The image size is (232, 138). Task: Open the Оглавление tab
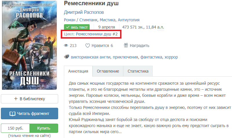pyautogui.click(x=108, y=71)
